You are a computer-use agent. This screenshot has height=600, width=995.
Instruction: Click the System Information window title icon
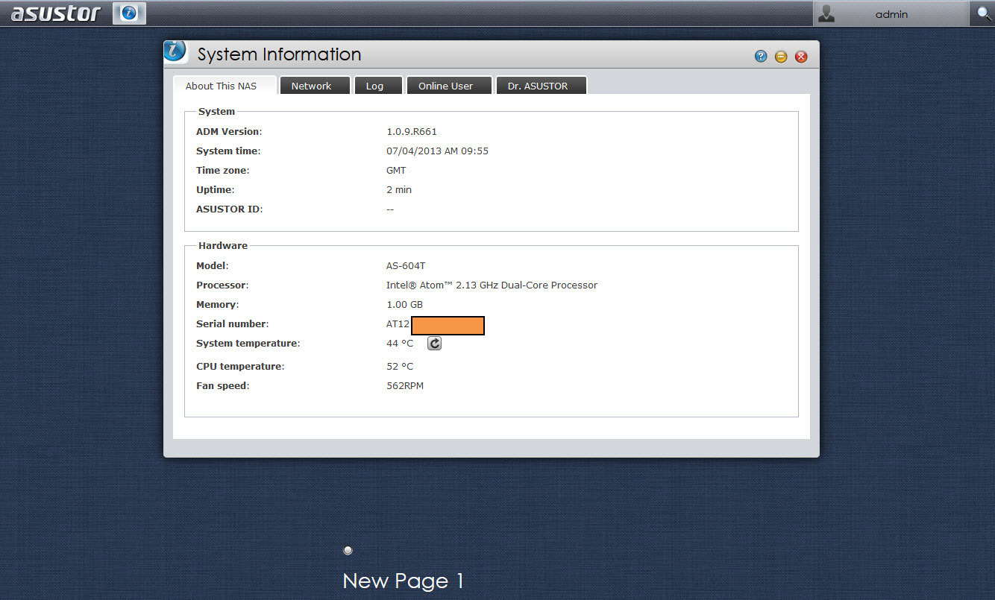(x=175, y=53)
